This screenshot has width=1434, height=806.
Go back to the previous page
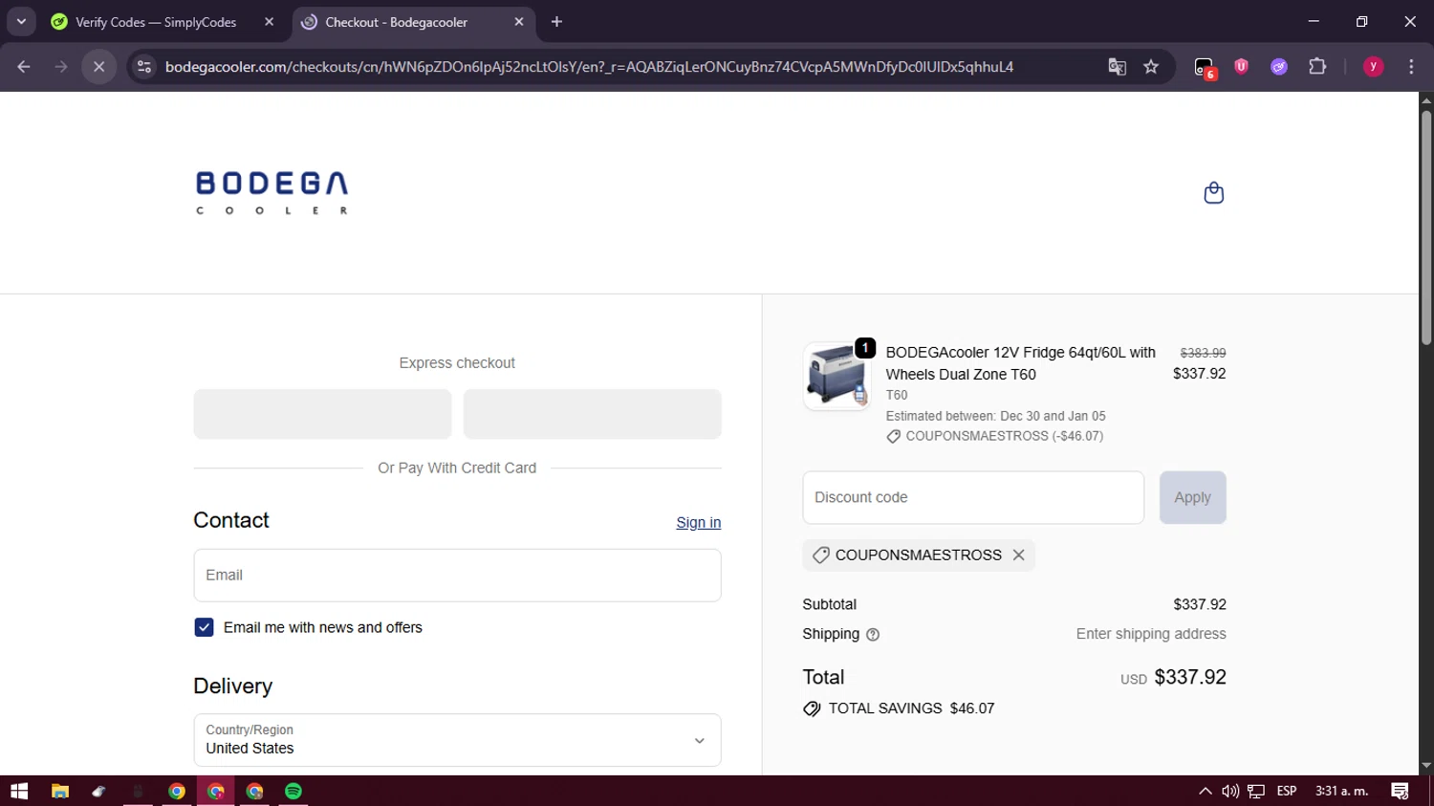24,67
